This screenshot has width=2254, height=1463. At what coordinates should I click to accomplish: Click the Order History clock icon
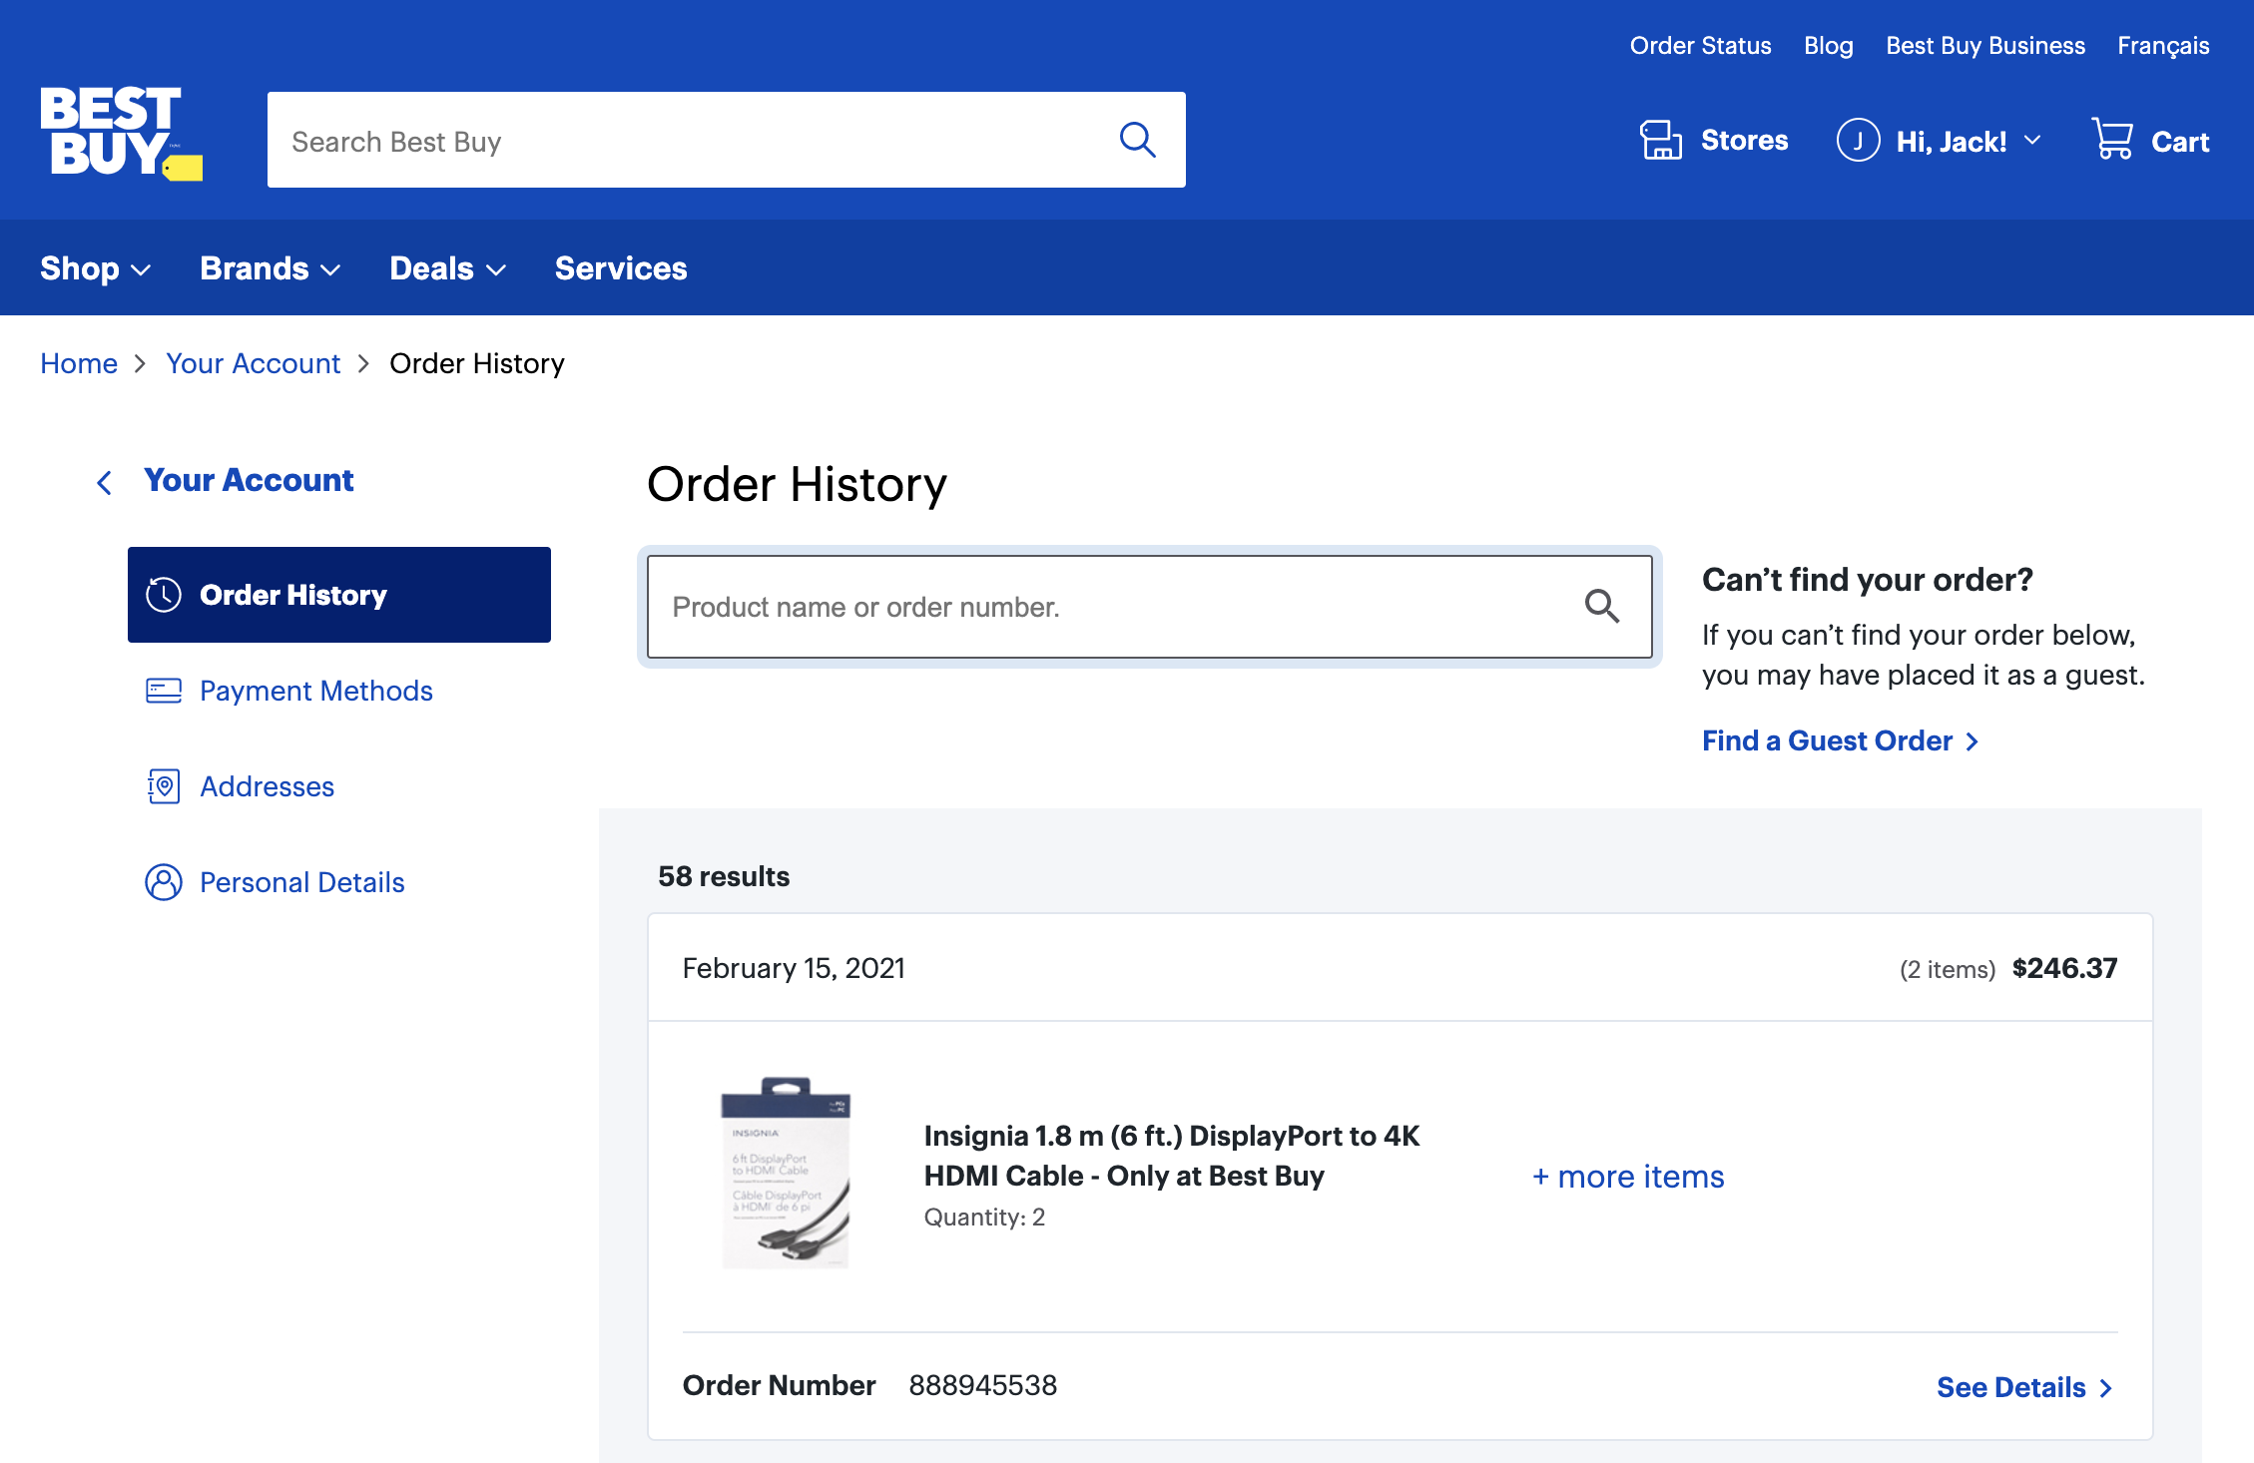[x=164, y=595]
